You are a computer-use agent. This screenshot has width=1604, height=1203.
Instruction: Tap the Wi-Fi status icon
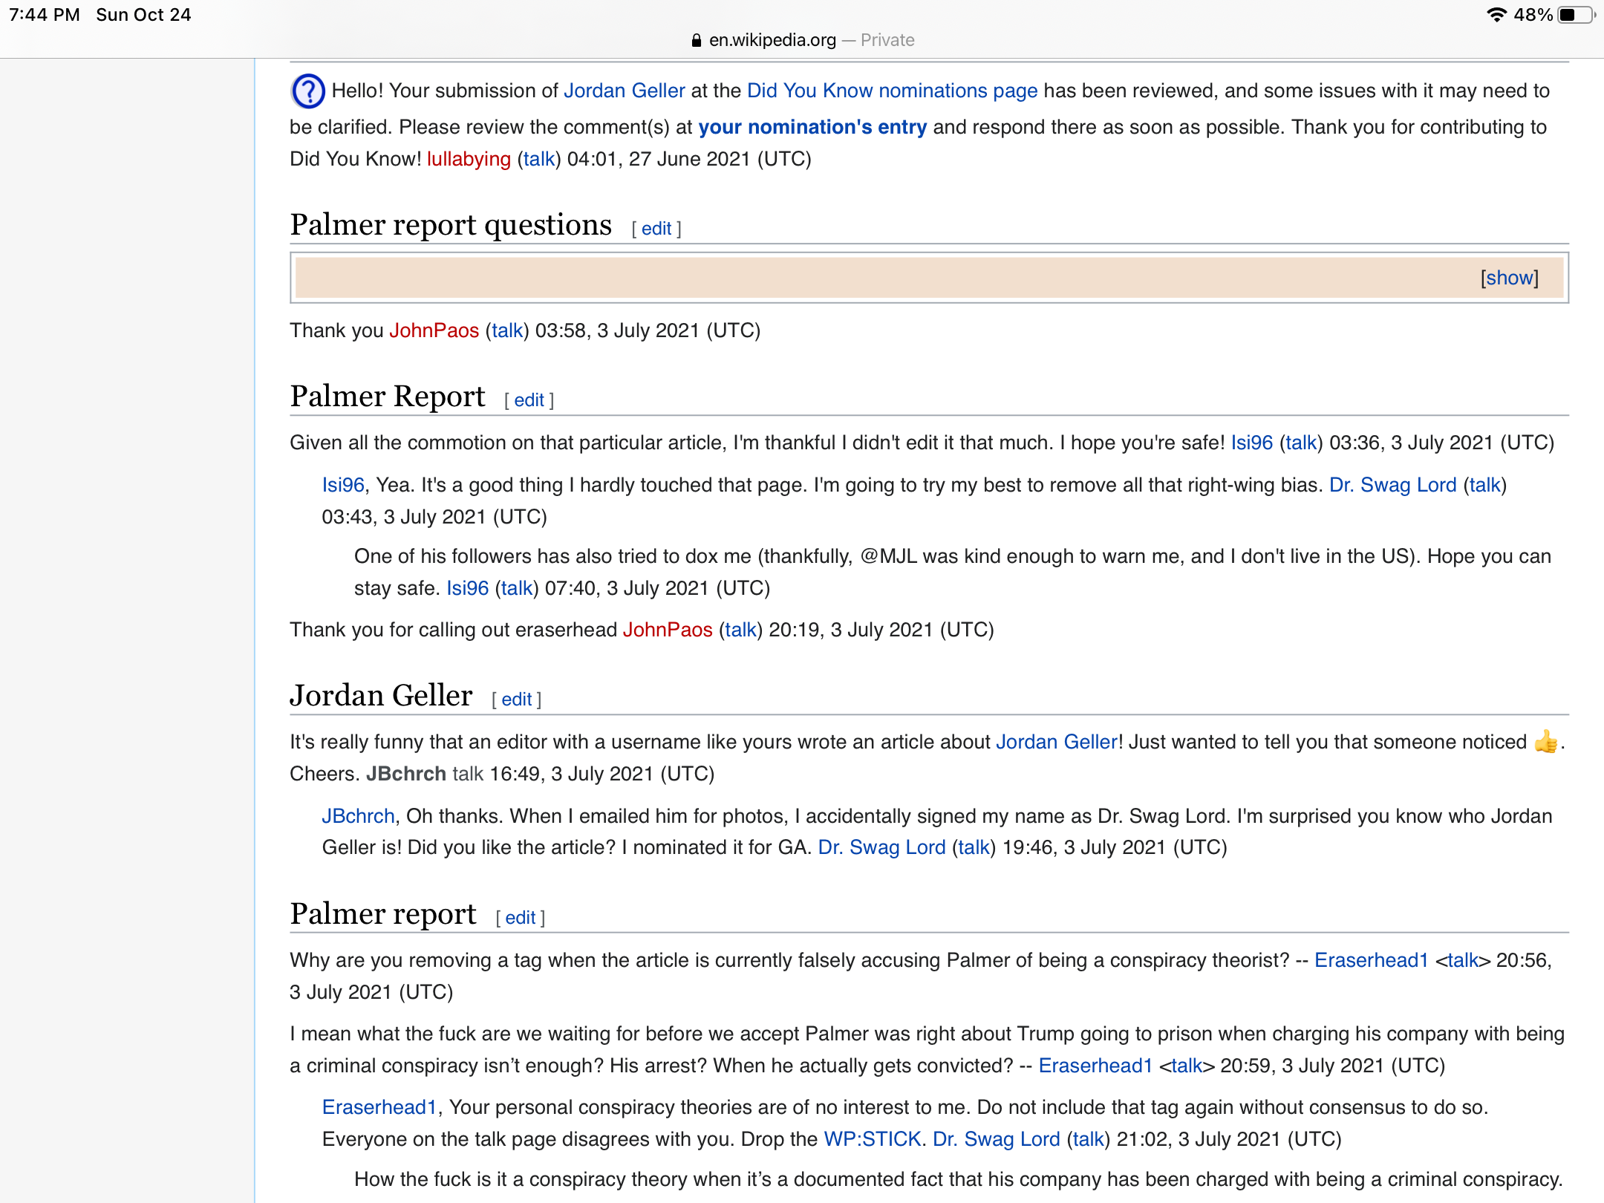1496,15
